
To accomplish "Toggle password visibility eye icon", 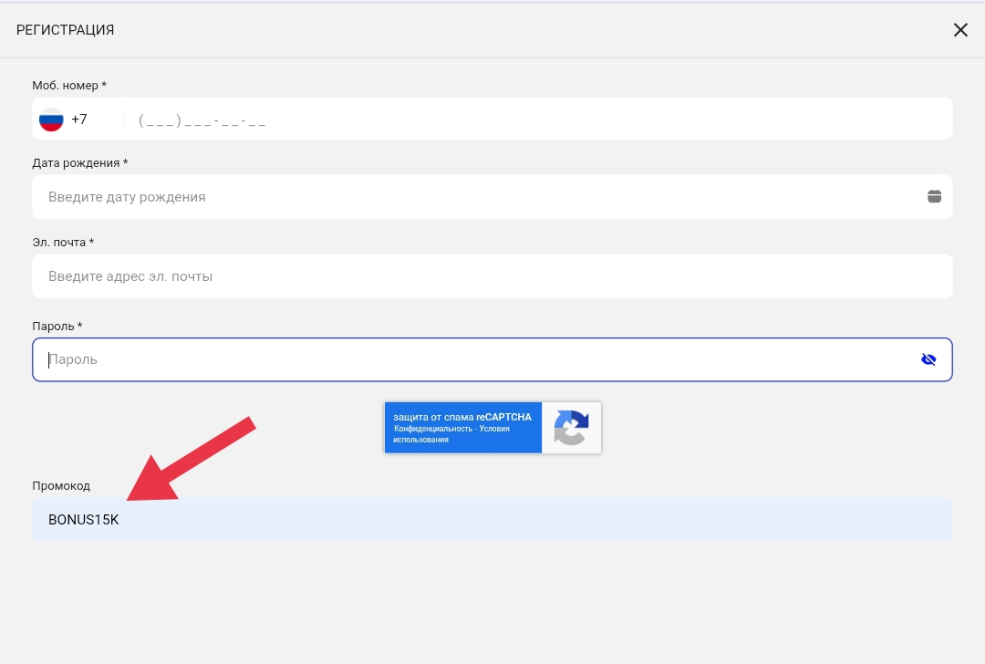I will coord(928,359).
